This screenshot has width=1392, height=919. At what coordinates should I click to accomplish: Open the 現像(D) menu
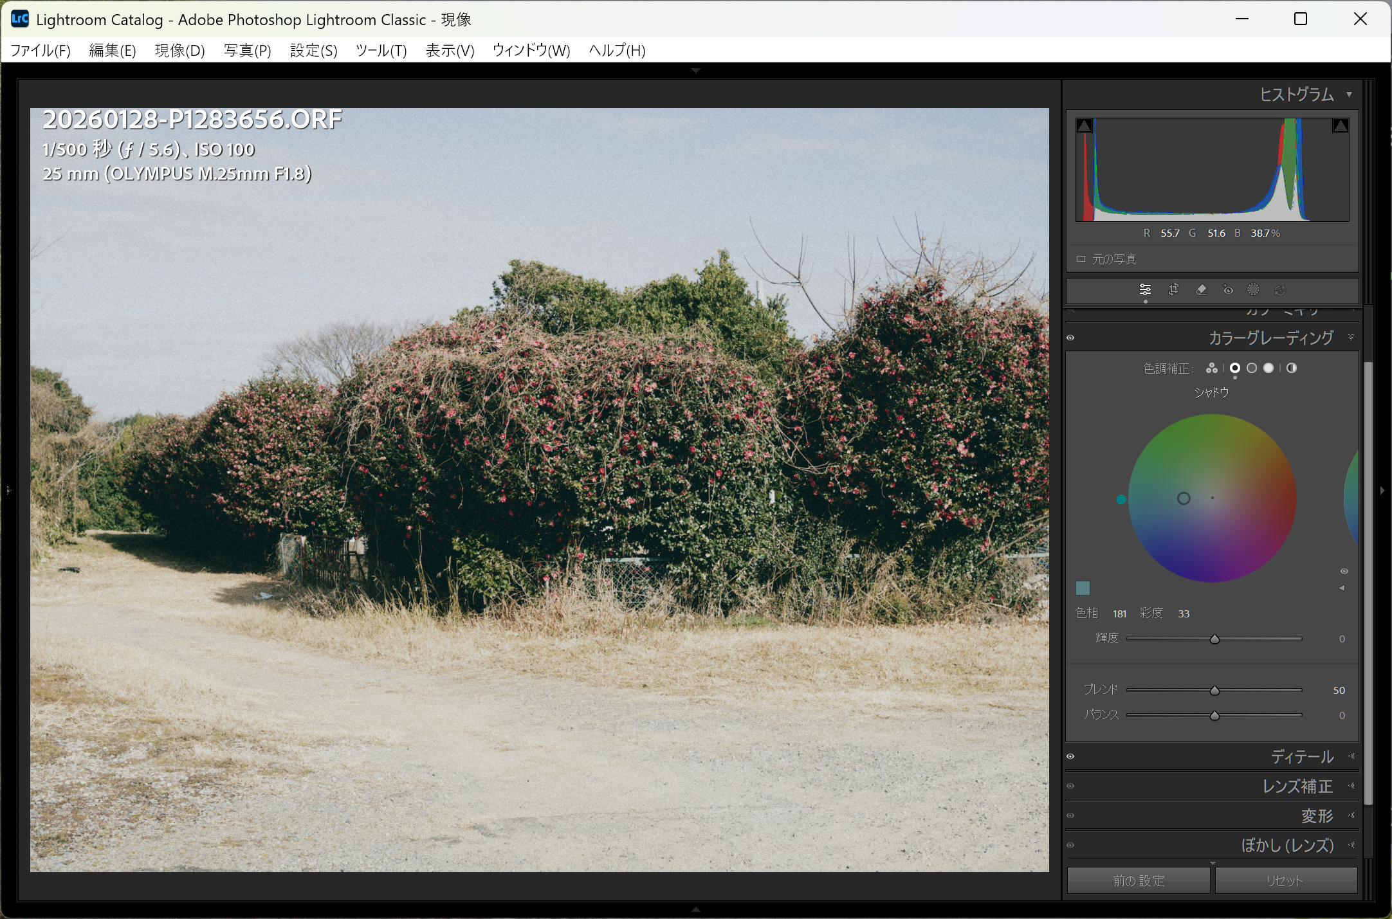(179, 50)
